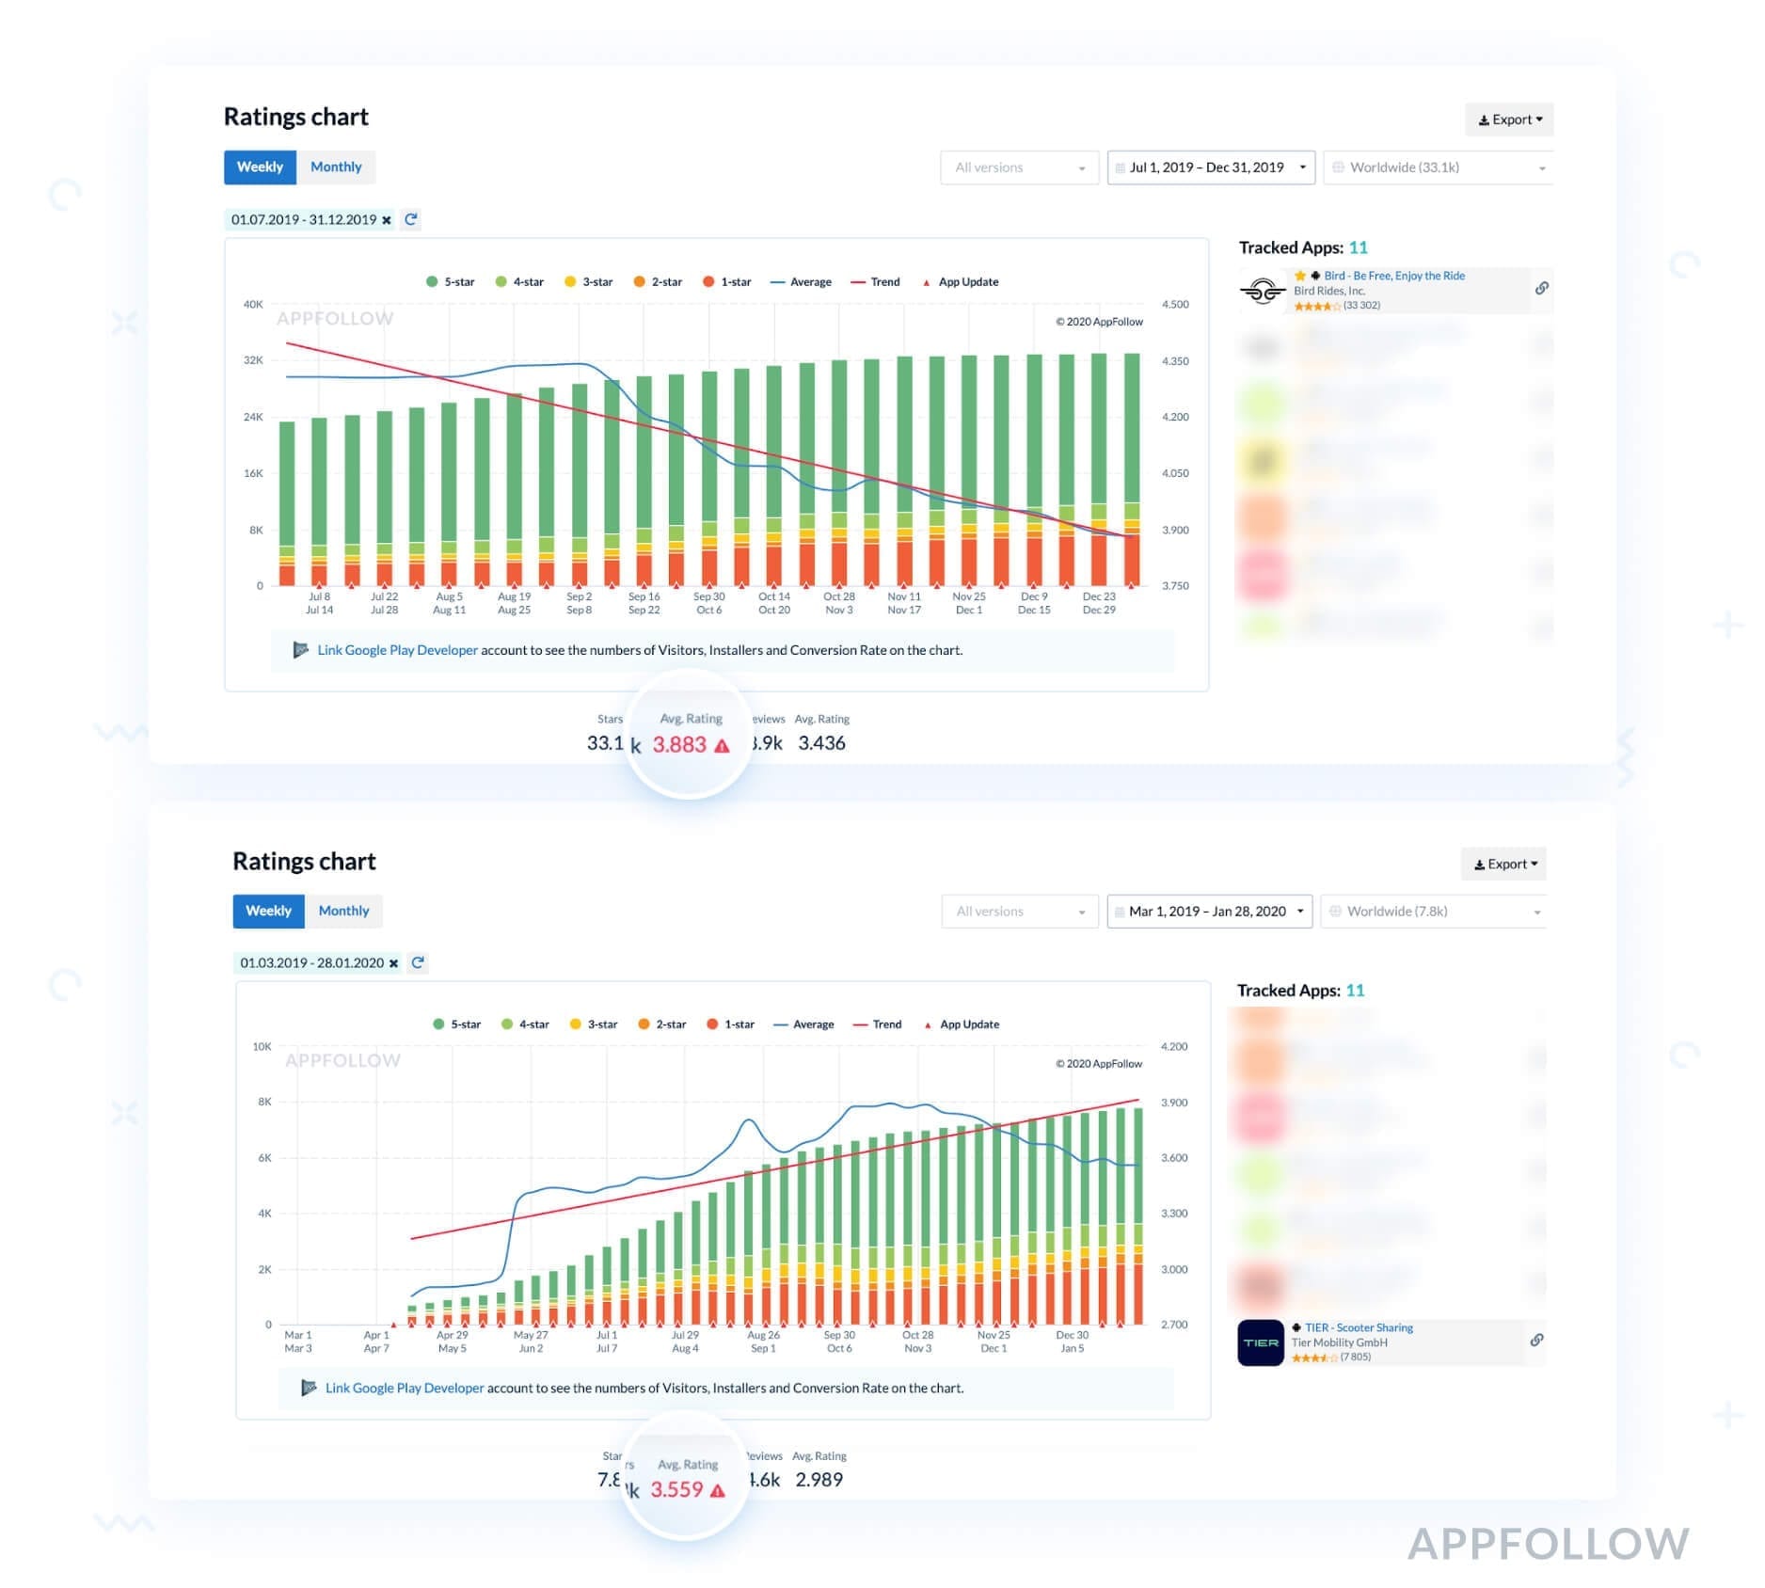Click Avg. Rating value 3.436
This screenshot has width=1765, height=1588.
tap(821, 743)
